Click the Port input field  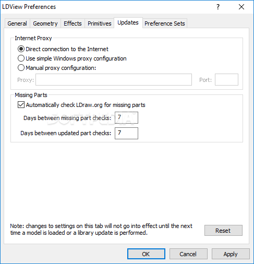pyautogui.click(x=226, y=80)
